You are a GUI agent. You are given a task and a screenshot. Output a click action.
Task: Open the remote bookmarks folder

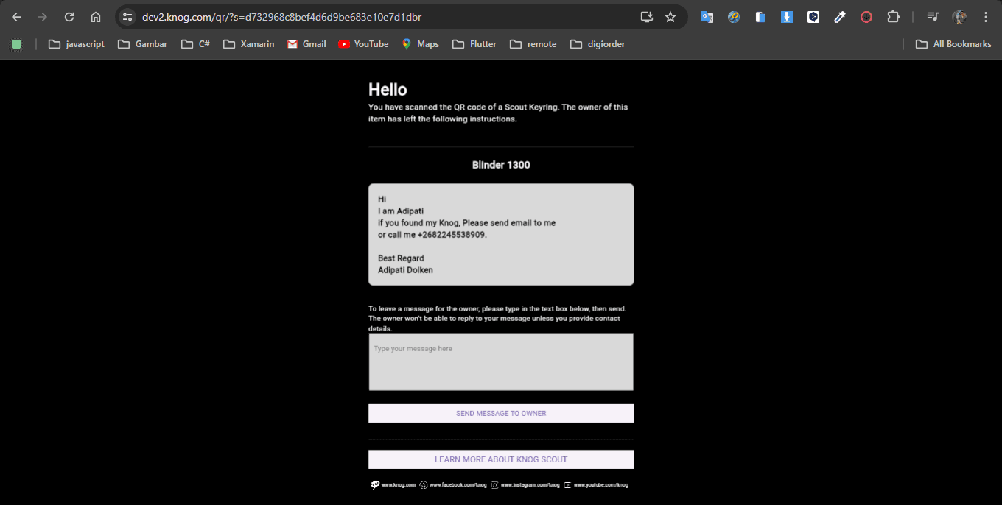coord(533,44)
